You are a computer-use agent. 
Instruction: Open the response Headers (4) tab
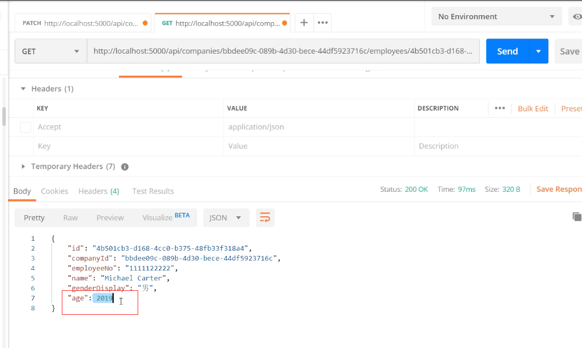coord(99,191)
